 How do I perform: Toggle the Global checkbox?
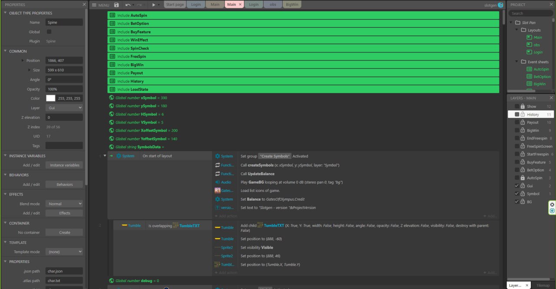coord(49,32)
